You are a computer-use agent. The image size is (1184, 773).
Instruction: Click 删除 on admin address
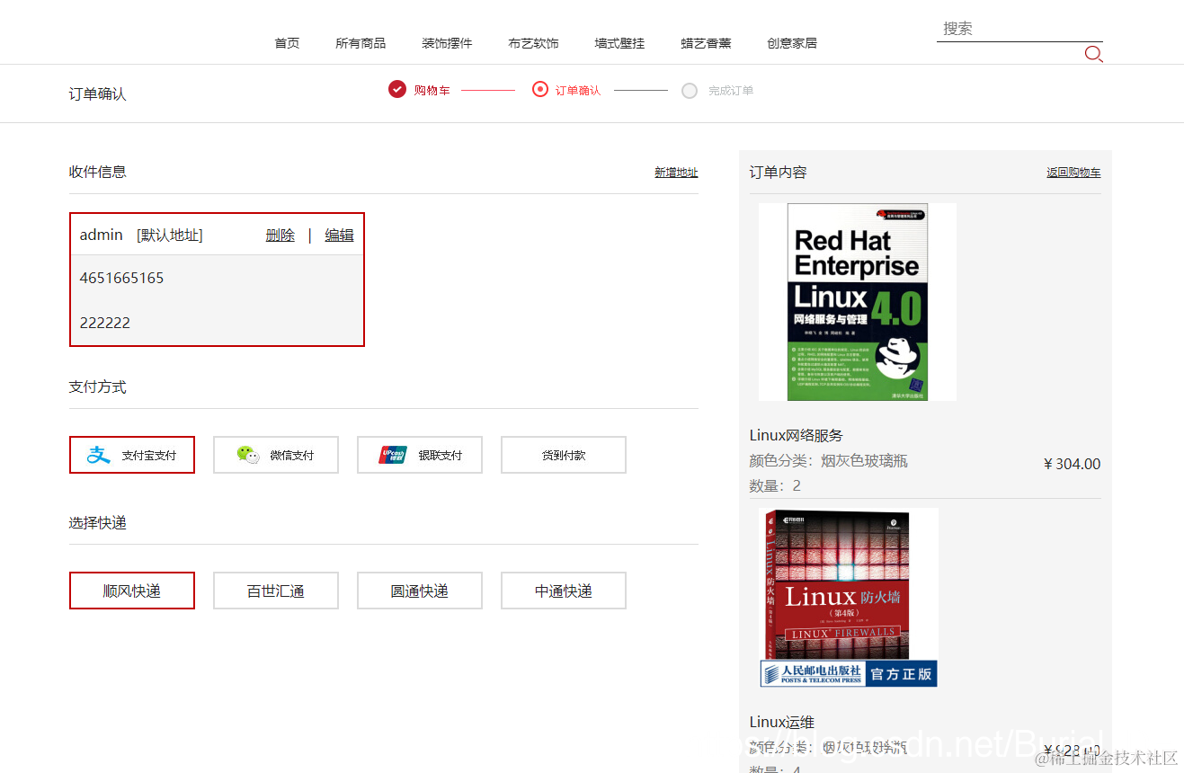[280, 235]
